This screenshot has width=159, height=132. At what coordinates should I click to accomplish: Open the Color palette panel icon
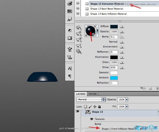(70, 4)
